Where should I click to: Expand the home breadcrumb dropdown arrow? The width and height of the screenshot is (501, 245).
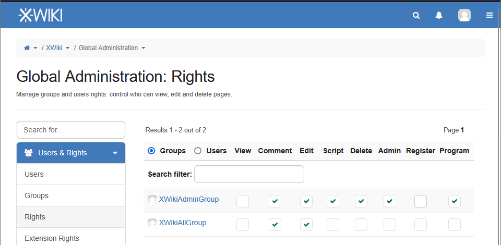[35, 48]
